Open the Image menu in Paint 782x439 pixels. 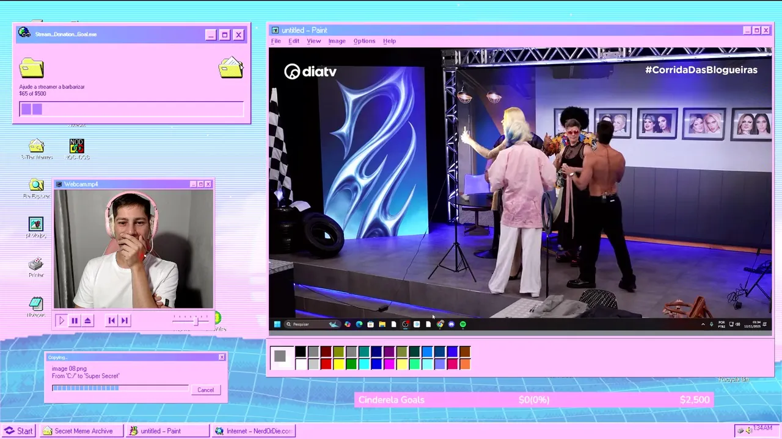click(337, 41)
